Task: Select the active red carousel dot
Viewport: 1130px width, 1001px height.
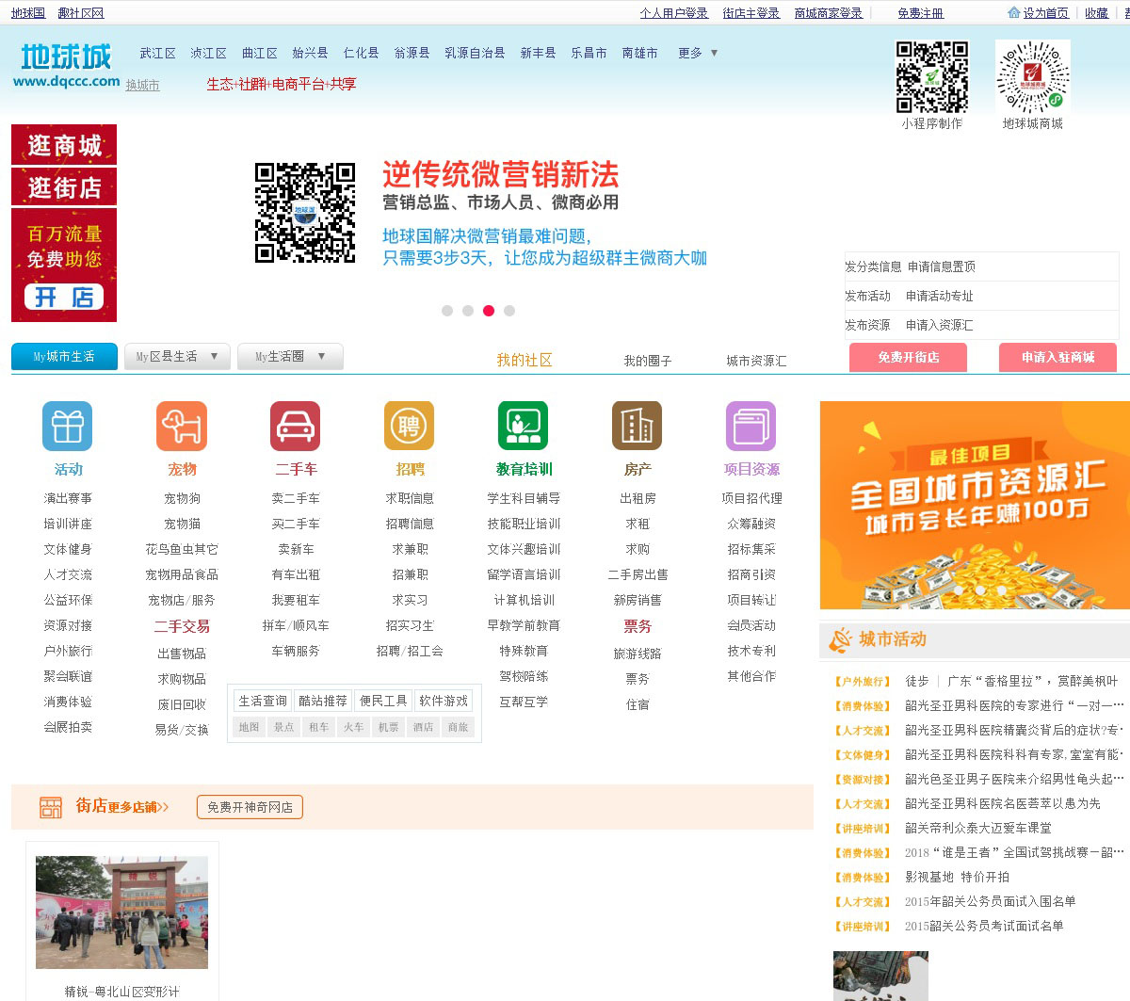Action: [x=489, y=311]
